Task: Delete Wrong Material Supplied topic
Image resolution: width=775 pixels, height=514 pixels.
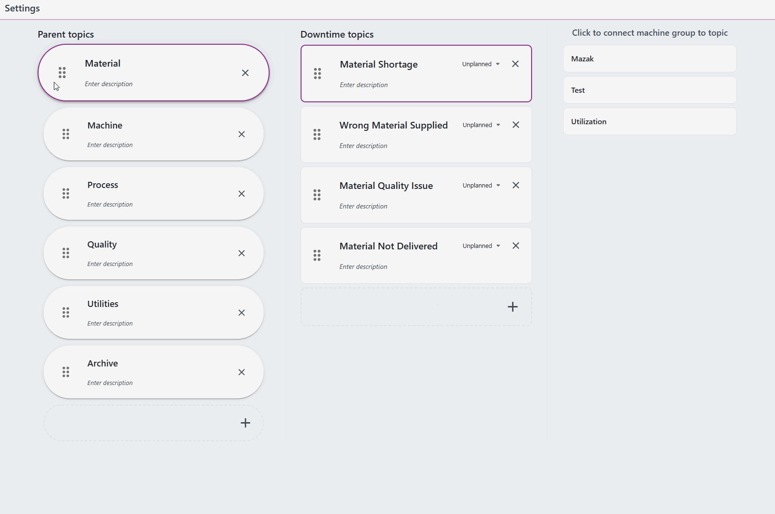Action: pyautogui.click(x=516, y=125)
